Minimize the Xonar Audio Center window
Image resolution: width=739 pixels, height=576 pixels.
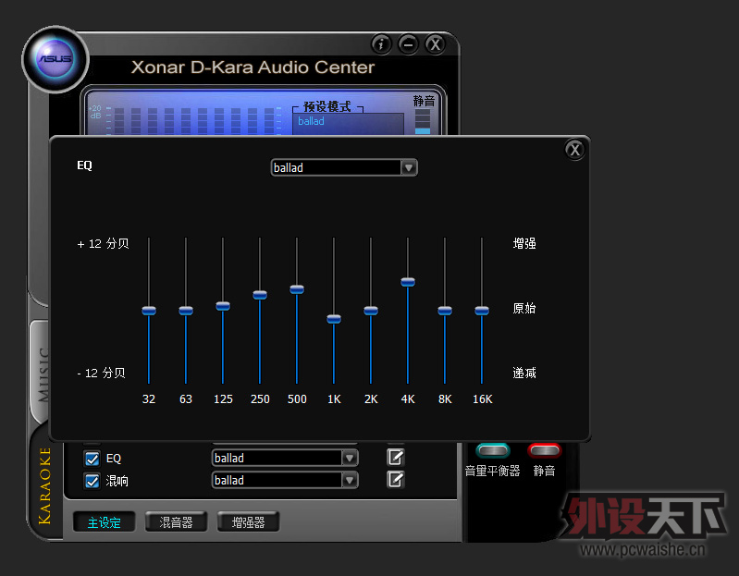point(408,44)
